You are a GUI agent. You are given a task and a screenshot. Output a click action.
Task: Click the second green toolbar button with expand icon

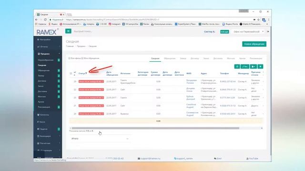(245, 66)
